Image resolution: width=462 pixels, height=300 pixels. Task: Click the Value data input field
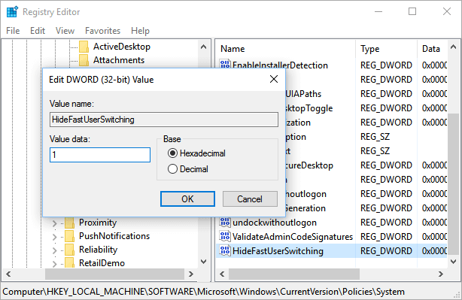coord(100,155)
